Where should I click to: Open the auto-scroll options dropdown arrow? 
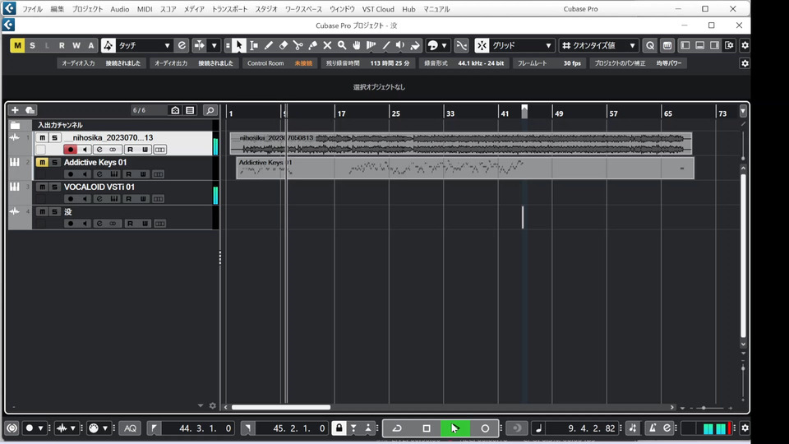coord(214,45)
